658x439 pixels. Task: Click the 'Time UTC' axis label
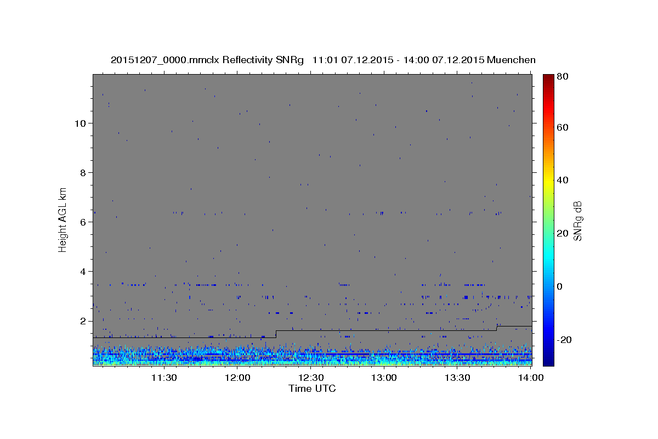coord(312,389)
